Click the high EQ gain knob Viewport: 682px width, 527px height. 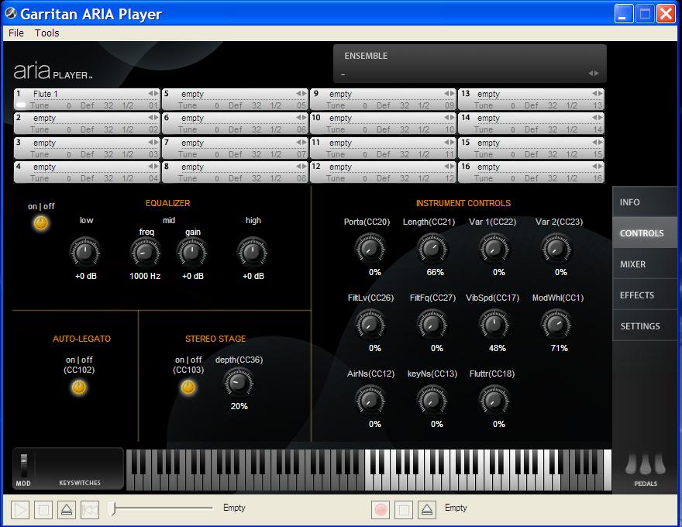[253, 252]
